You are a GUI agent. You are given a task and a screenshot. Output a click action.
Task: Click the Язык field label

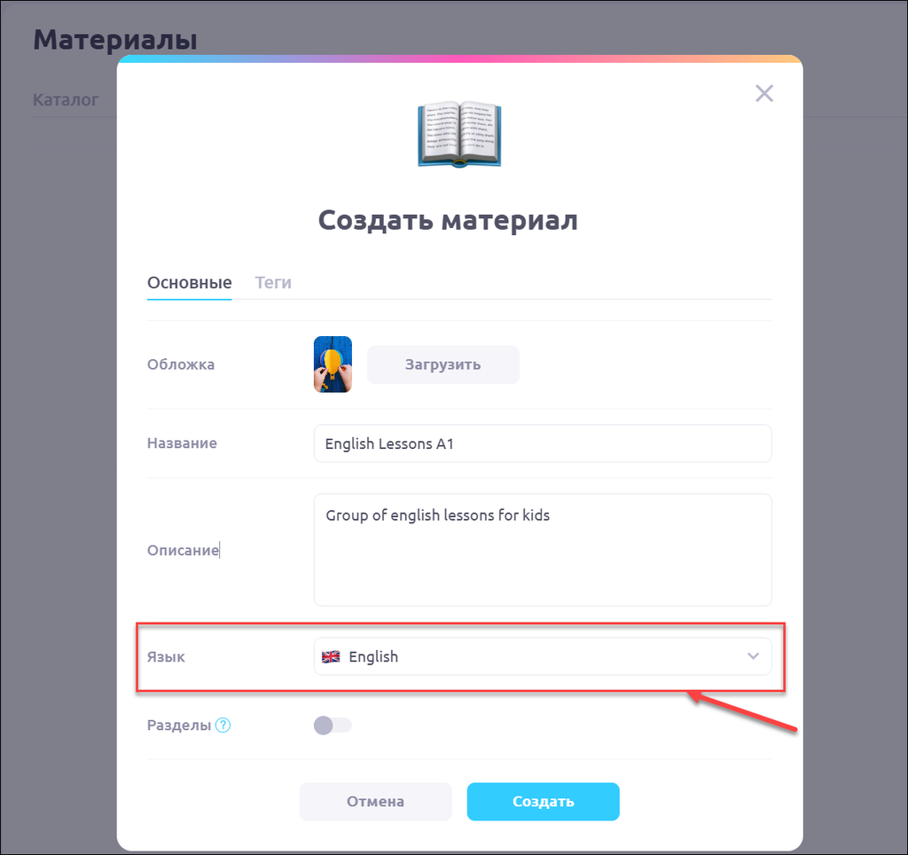(166, 657)
